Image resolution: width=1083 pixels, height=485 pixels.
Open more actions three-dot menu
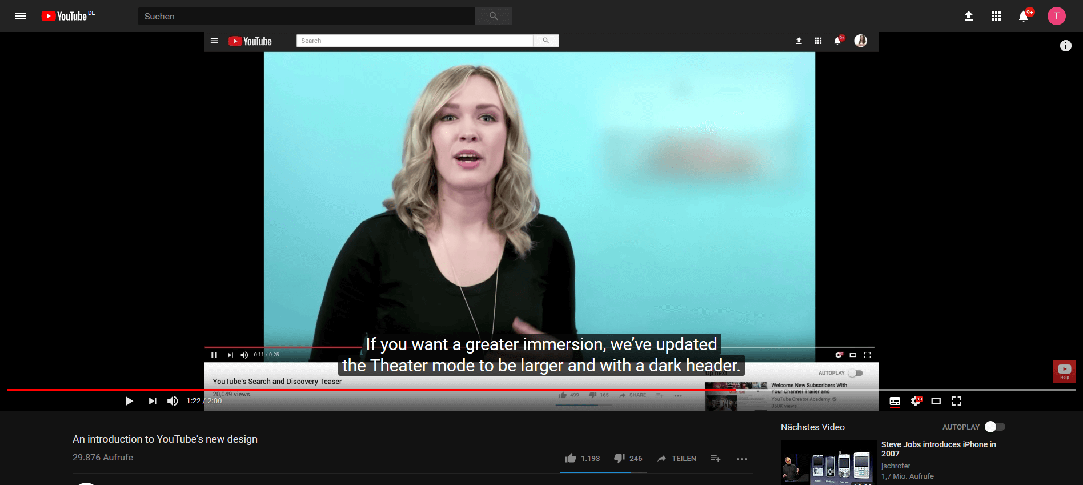[x=742, y=459]
